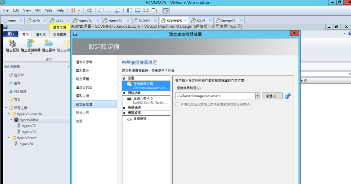Screen dimensions: 351x184
Task: Click the 建立虛擬機器 ribbon icon
Action: (30, 44)
